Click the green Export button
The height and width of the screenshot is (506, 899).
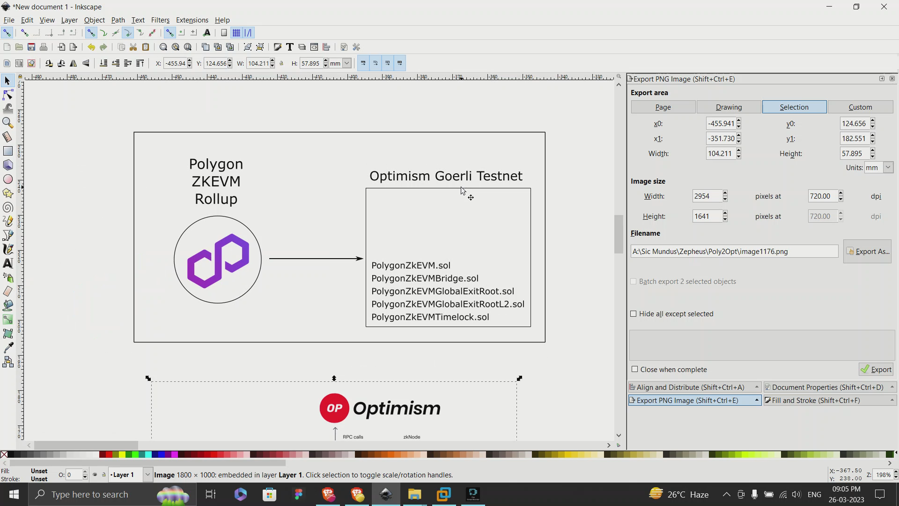[876, 370]
